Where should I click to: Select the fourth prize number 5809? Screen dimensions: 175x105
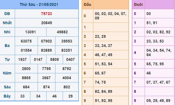point(54,59)
